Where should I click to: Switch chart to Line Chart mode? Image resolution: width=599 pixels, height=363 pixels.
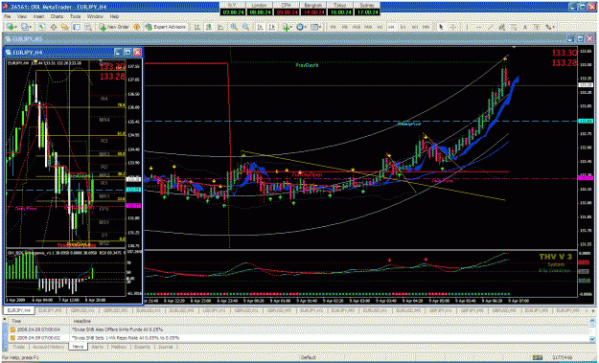tap(220, 27)
